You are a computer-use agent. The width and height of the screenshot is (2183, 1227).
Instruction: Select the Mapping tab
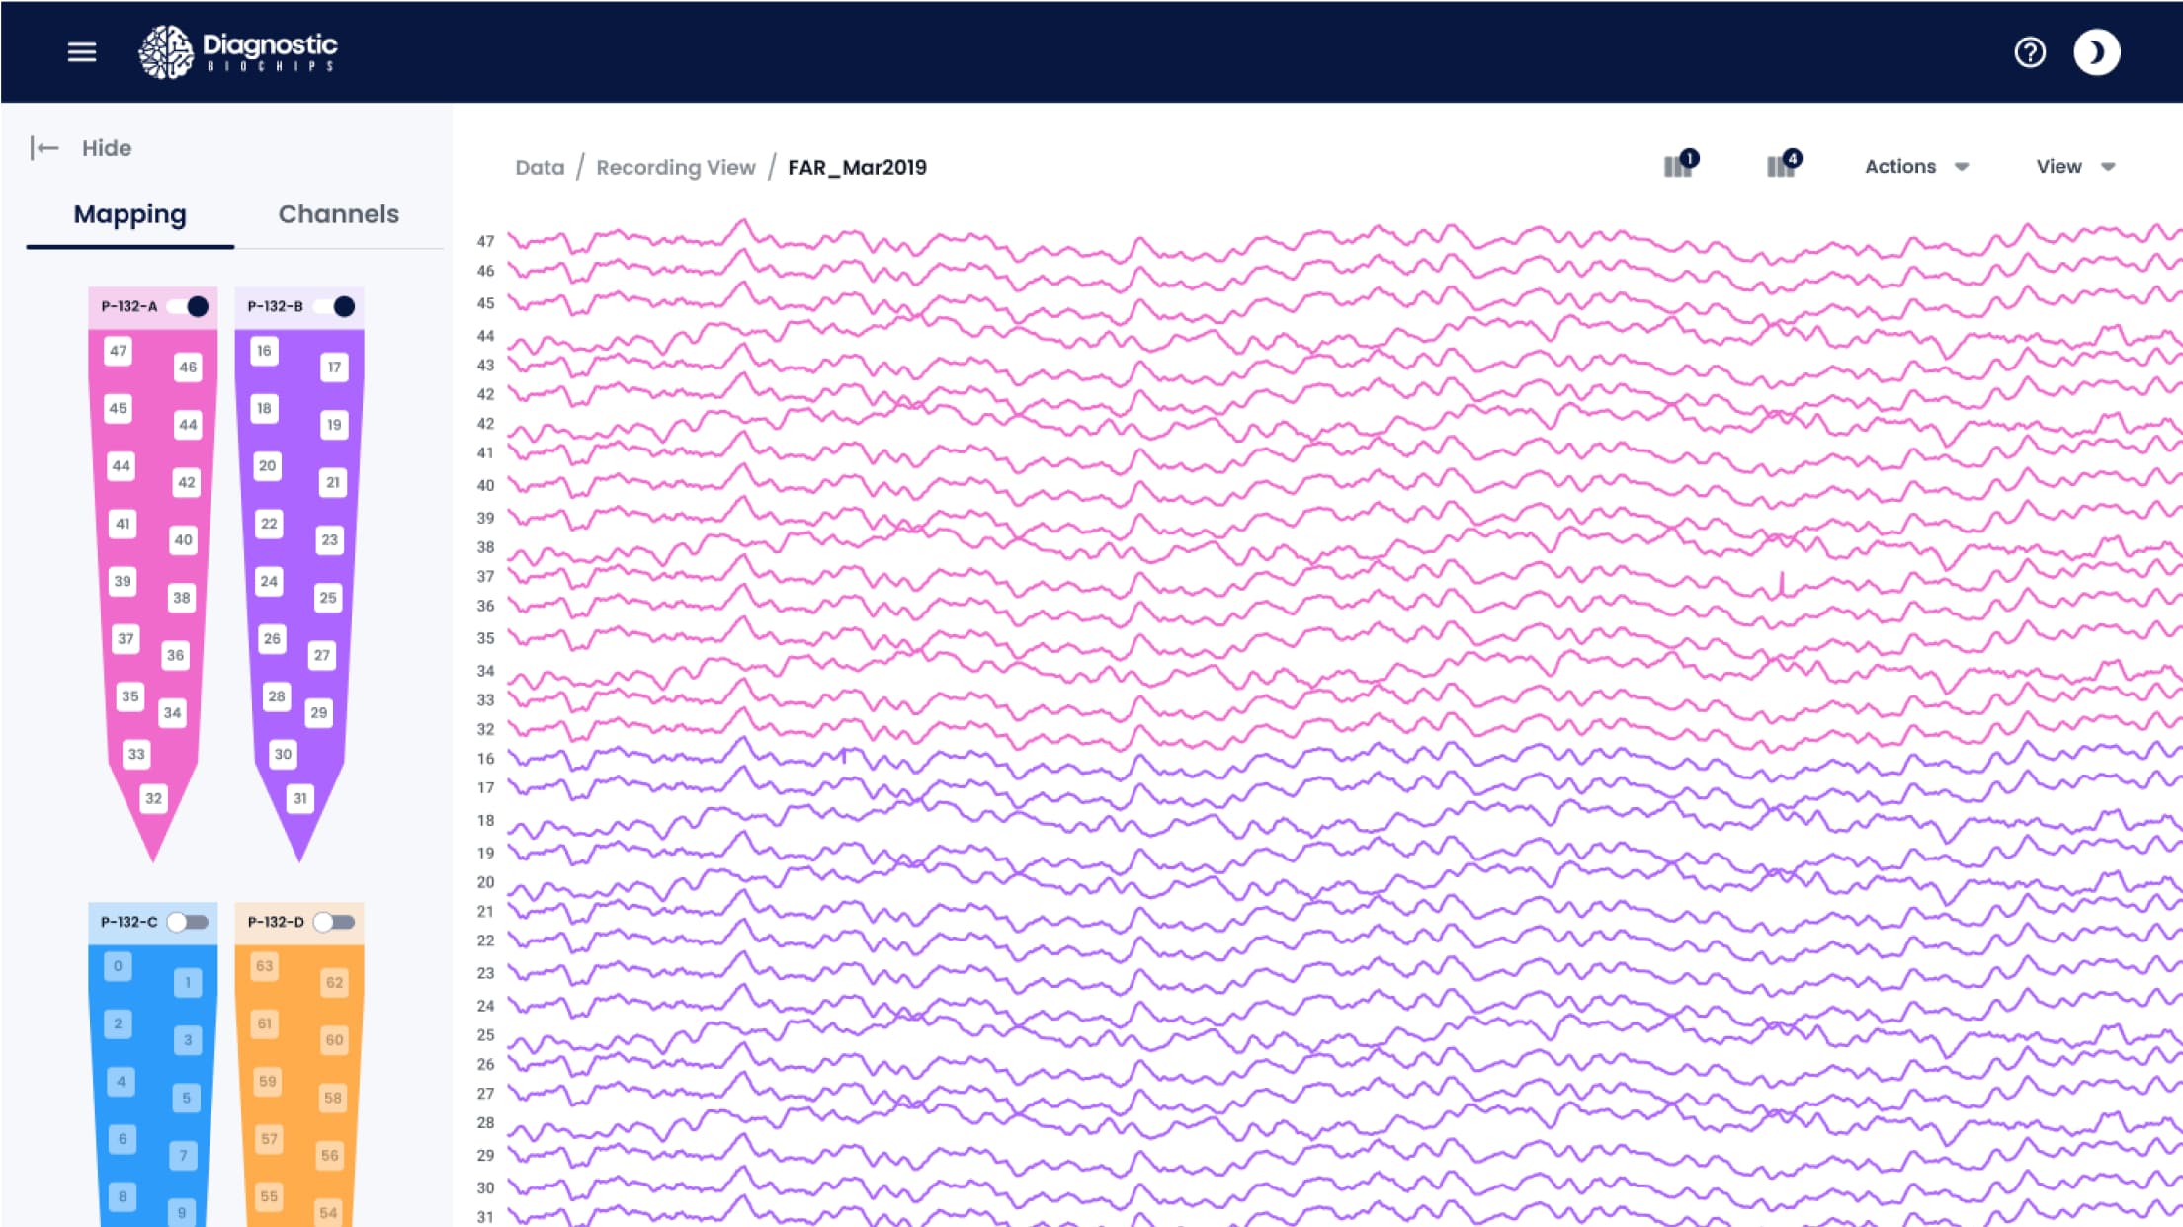pos(129,214)
